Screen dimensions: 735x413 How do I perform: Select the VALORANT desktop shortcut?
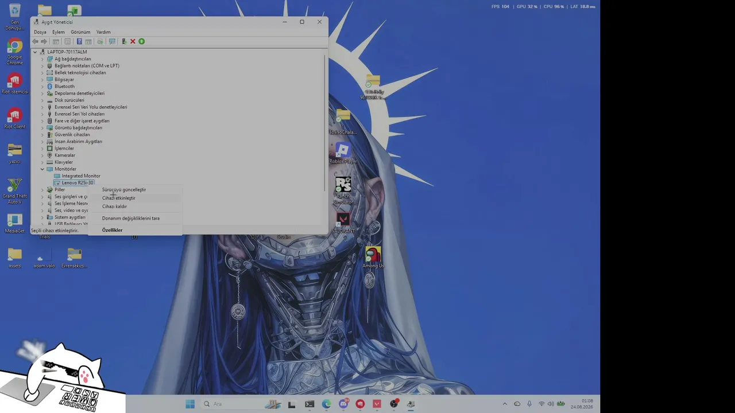point(343,224)
